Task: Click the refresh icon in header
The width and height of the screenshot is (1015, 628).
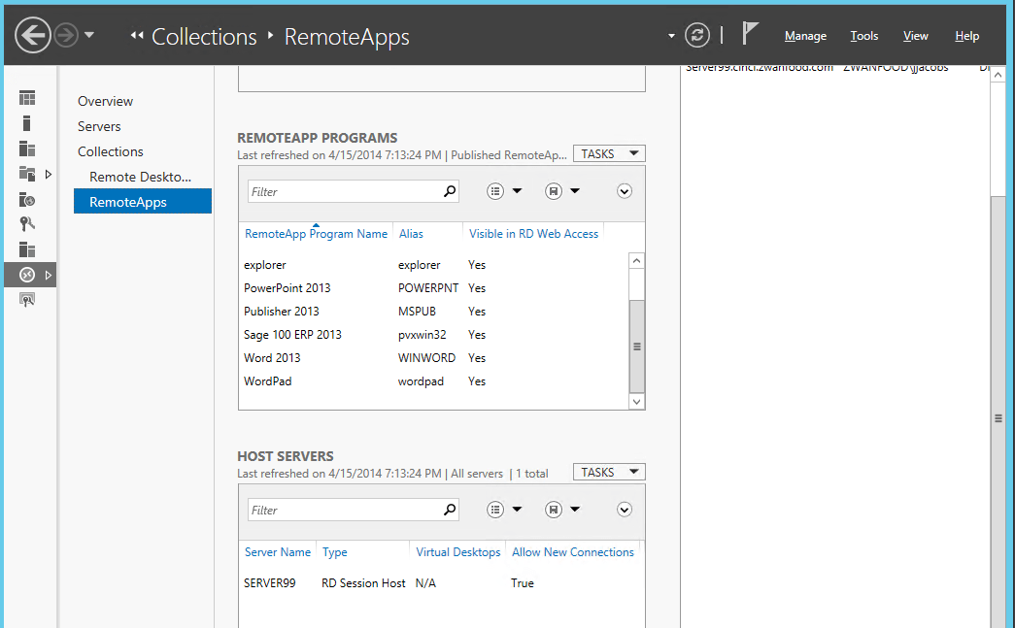Action: pyautogui.click(x=697, y=36)
